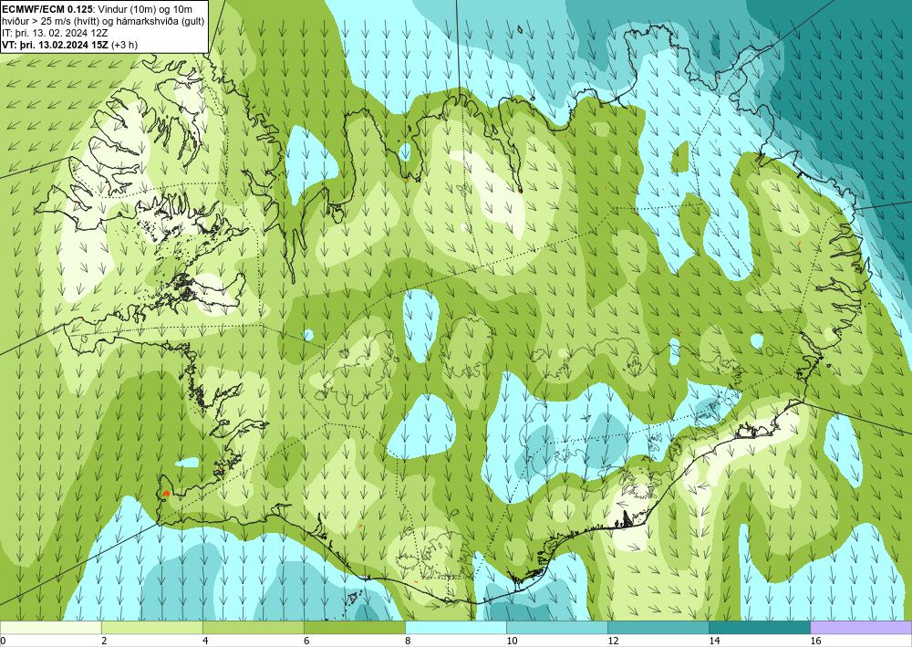Click the '4' wind speed scale label
Image resolution: width=912 pixels, height=647 pixels.
pos(205,642)
